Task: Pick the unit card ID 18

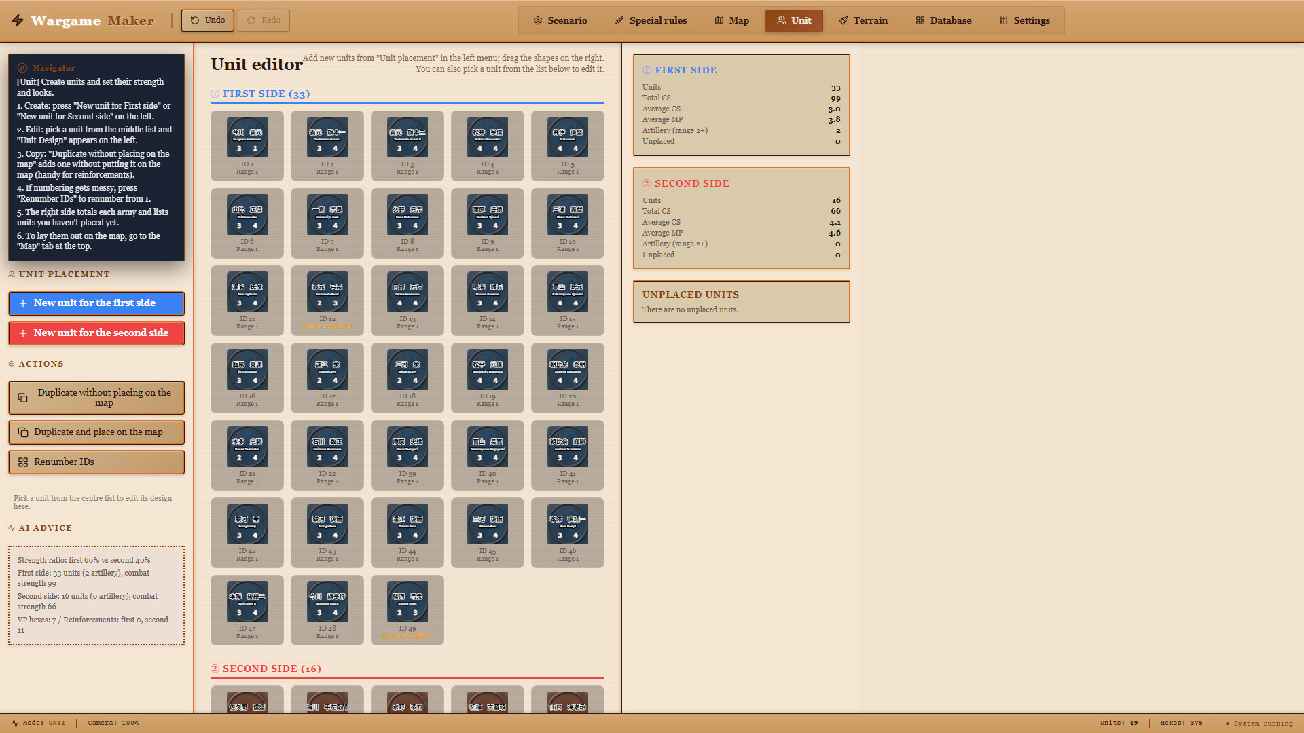Action: 407,378
